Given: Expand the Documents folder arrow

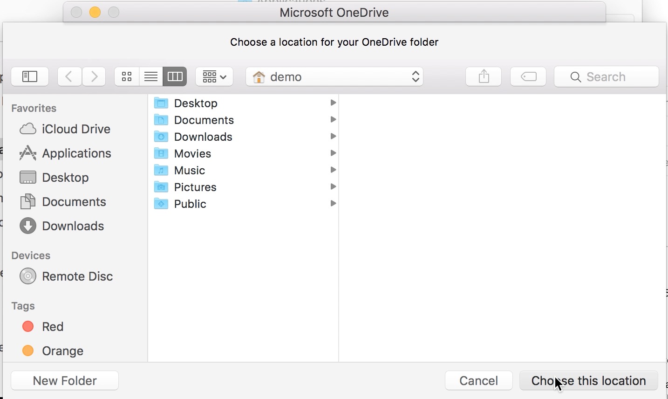Looking at the screenshot, I should (333, 120).
